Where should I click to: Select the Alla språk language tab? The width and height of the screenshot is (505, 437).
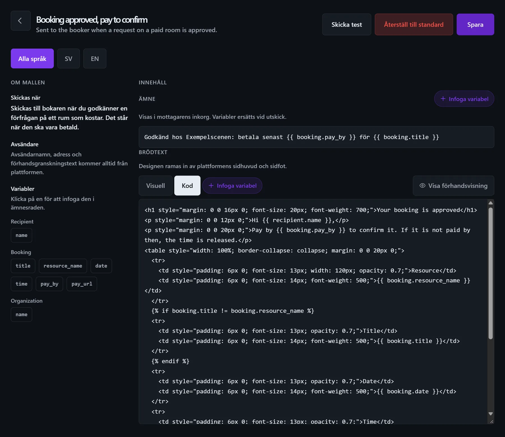(x=32, y=59)
